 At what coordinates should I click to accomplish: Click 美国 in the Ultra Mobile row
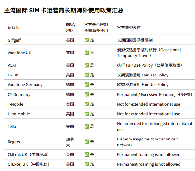pos(70,114)
